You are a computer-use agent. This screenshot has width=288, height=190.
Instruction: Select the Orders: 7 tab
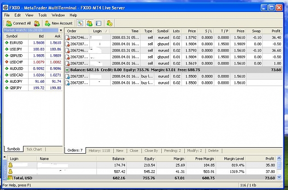(75, 150)
